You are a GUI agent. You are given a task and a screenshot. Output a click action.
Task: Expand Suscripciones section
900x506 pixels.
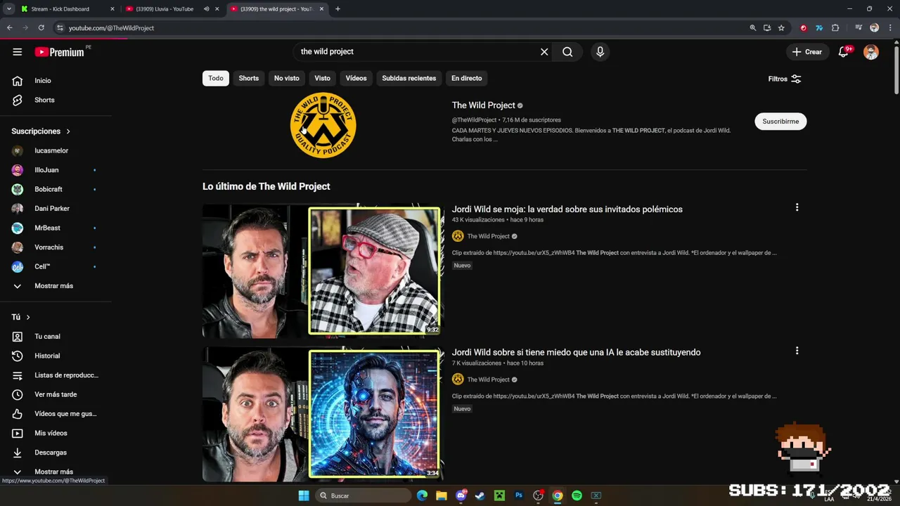pos(41,131)
